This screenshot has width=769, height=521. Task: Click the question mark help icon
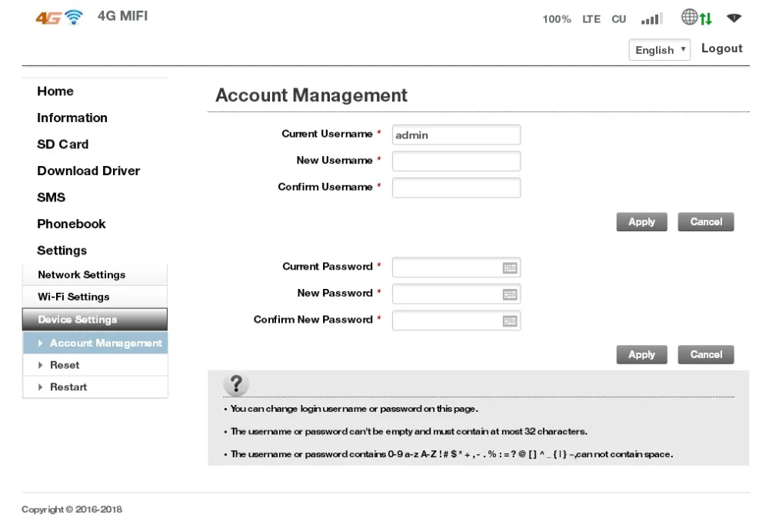236,384
